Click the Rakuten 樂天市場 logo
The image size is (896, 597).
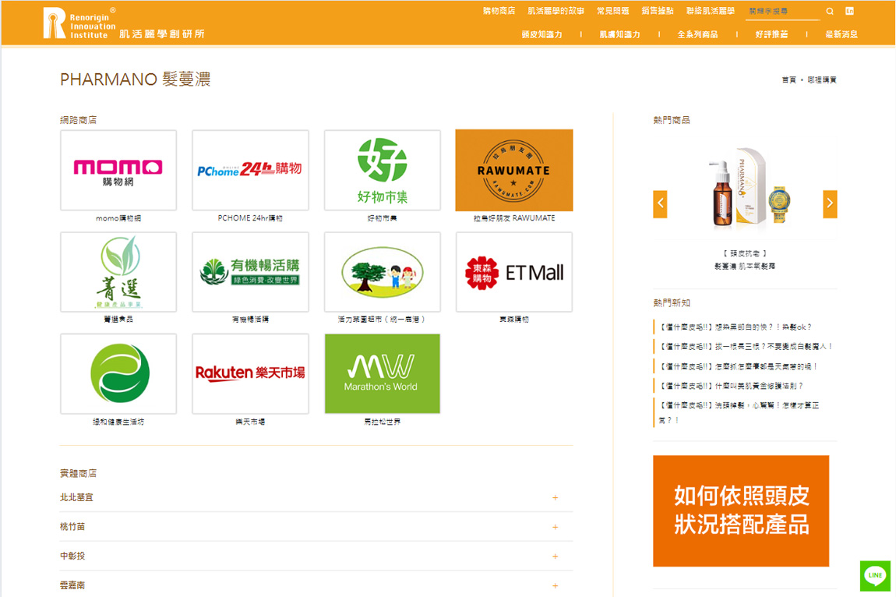click(x=250, y=373)
